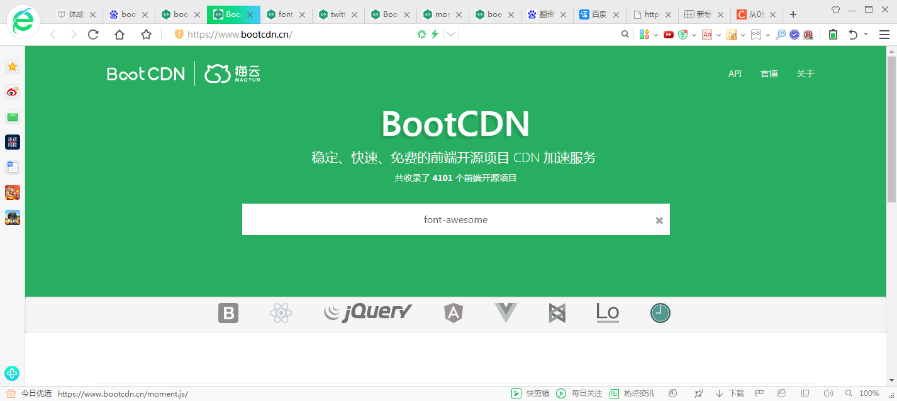Screen dimensions: 897x401
Task: Click the sidebar add plus button
Action: [x=12, y=373]
